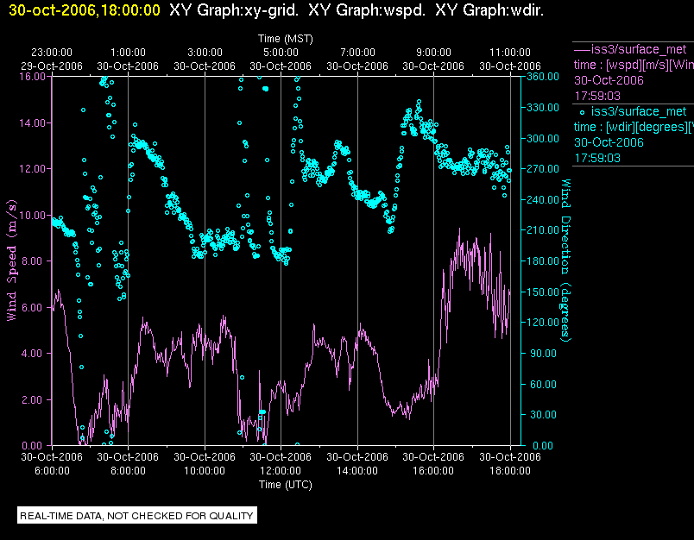Click the cyan "30.00" wind direction tick
The image size is (694, 540).
click(543, 415)
